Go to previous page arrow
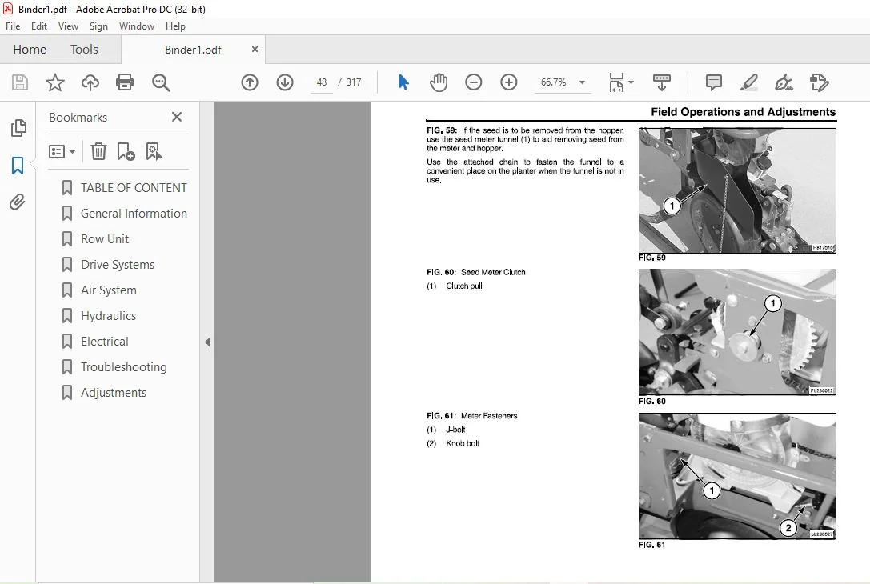This screenshot has width=870, height=584. 250,82
